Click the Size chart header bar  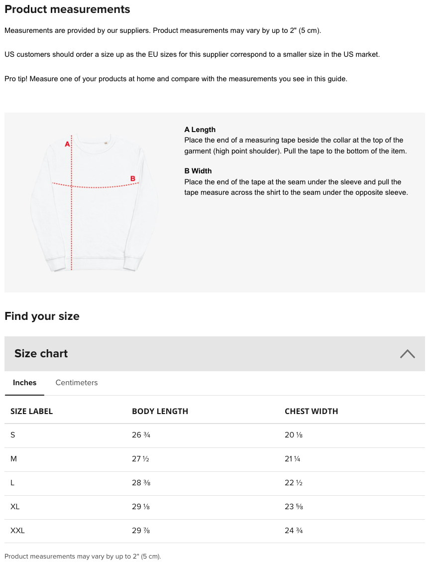click(214, 354)
